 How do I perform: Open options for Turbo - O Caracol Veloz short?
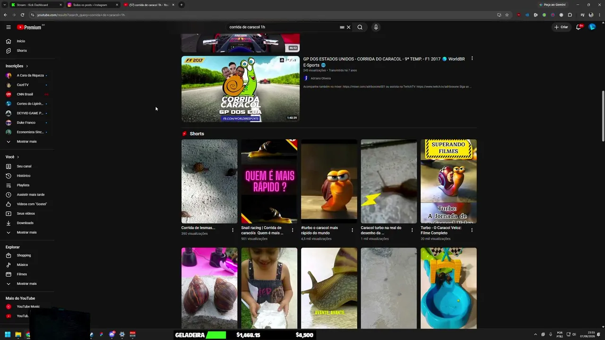[x=472, y=230]
